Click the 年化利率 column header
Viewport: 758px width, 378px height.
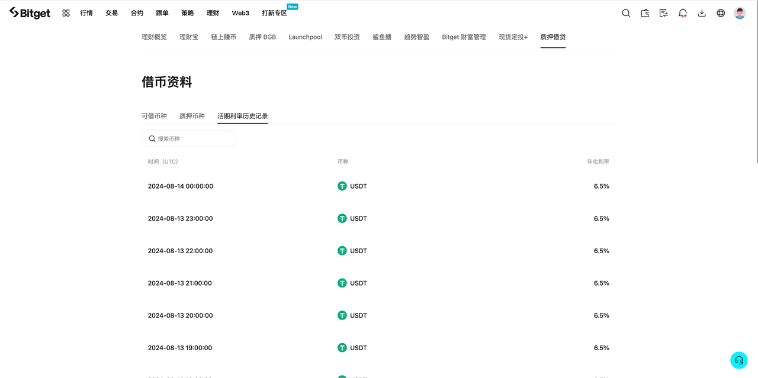[598, 161]
